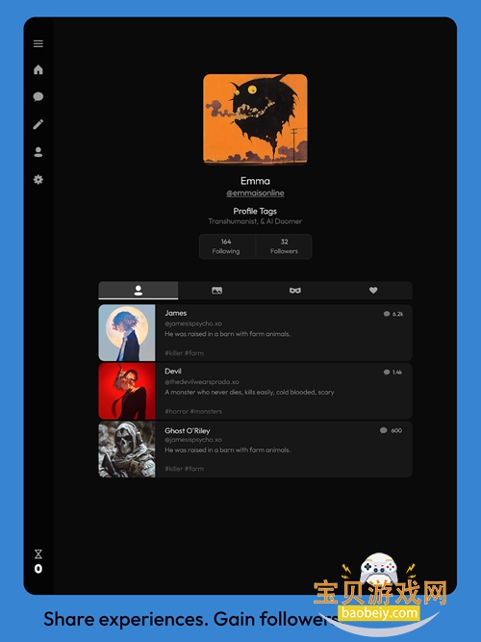Open settings gear in the sidebar
This screenshot has height=642, width=481.
tap(38, 179)
